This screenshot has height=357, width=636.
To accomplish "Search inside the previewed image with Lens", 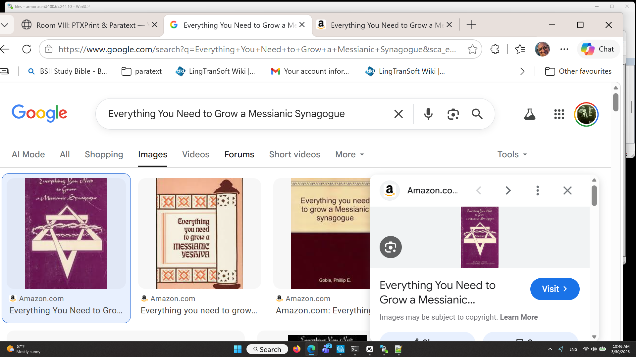I will coord(391,247).
